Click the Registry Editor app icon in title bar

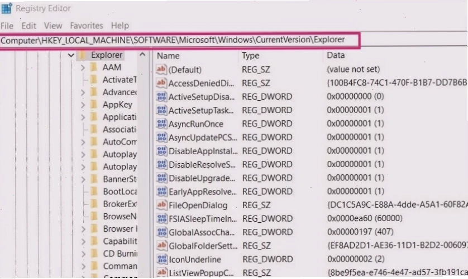point(6,8)
